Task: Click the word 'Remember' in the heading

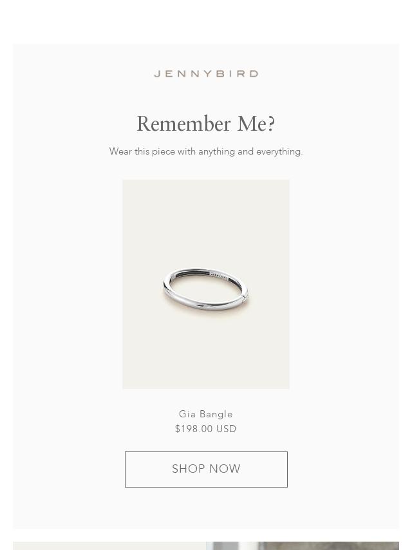Action: coord(183,124)
